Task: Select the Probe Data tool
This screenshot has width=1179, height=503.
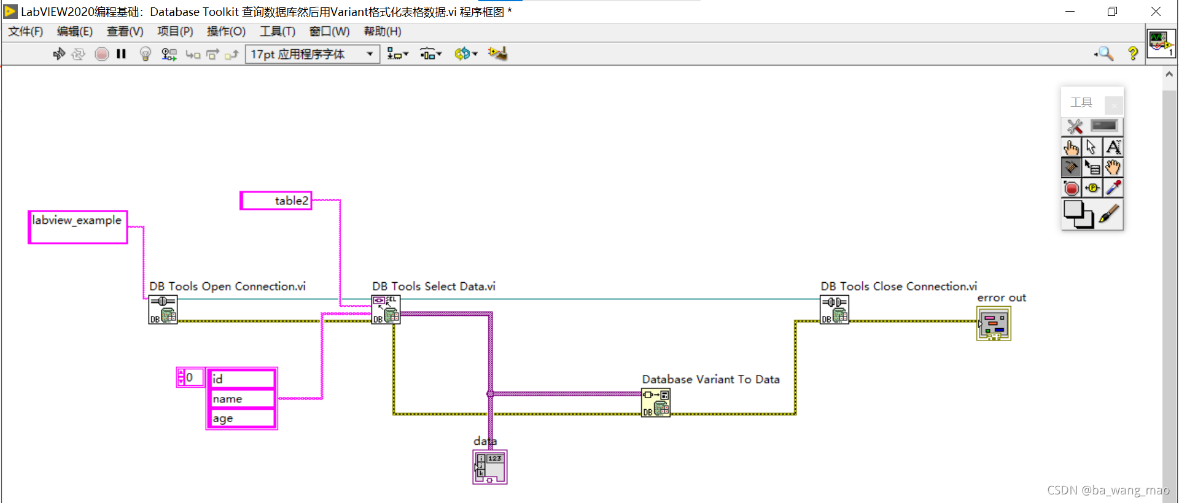Action: tap(1092, 188)
